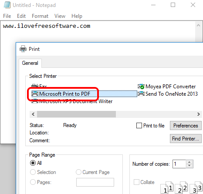Open the Format menu
This screenshot has width=203, height=194.
coord(40,16)
